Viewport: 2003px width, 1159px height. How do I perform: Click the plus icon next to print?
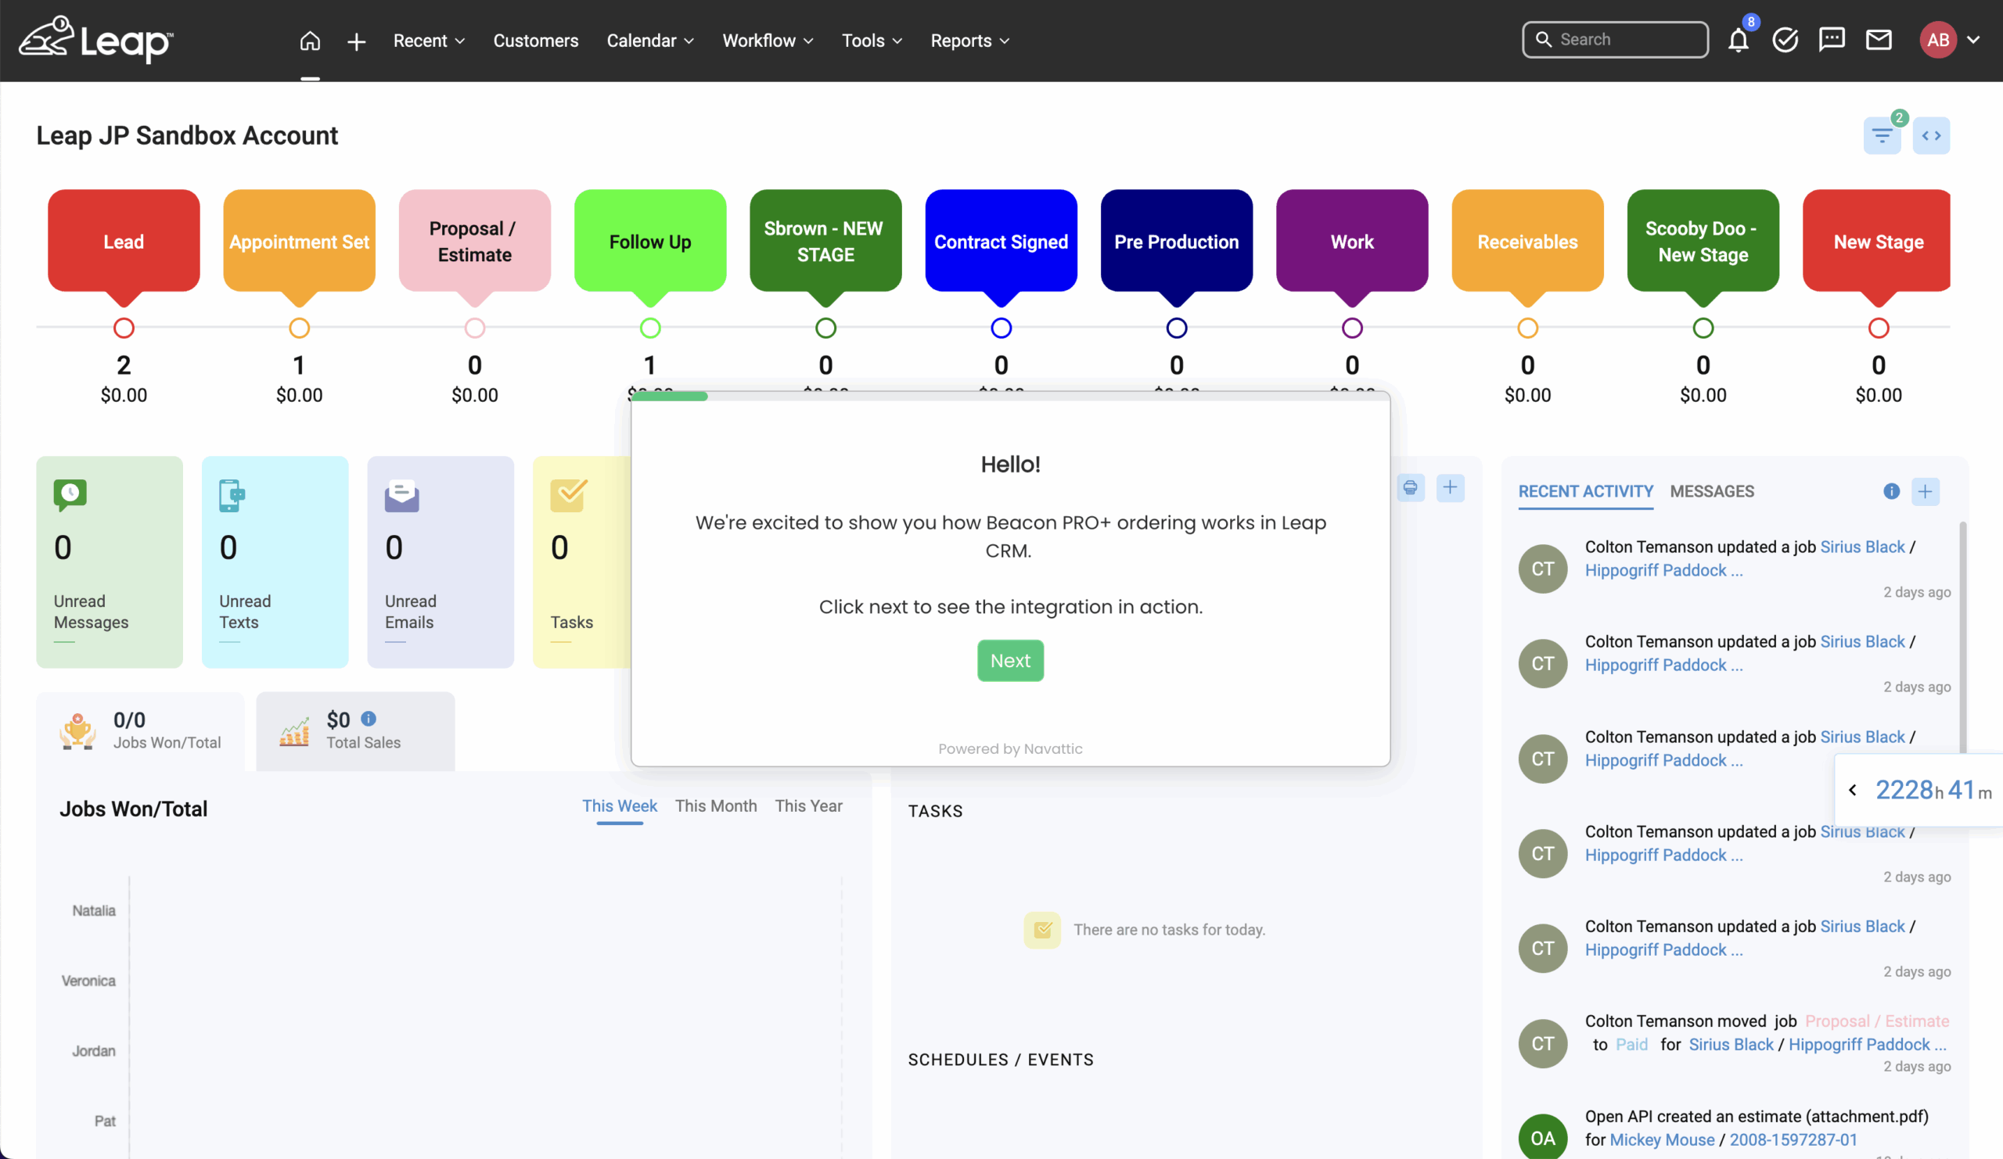[1450, 487]
